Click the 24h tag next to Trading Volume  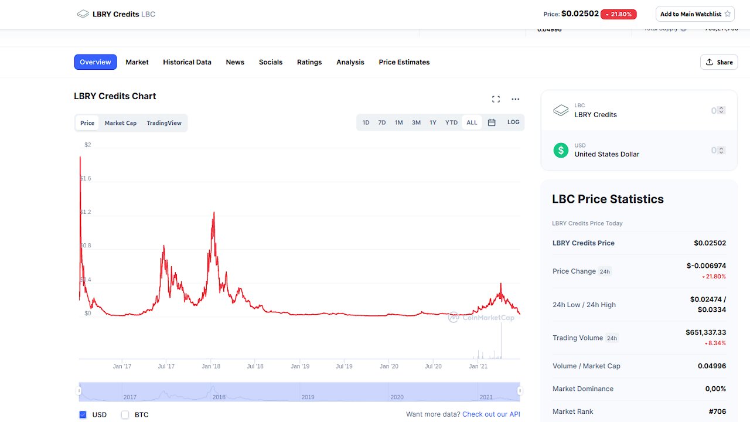point(612,338)
